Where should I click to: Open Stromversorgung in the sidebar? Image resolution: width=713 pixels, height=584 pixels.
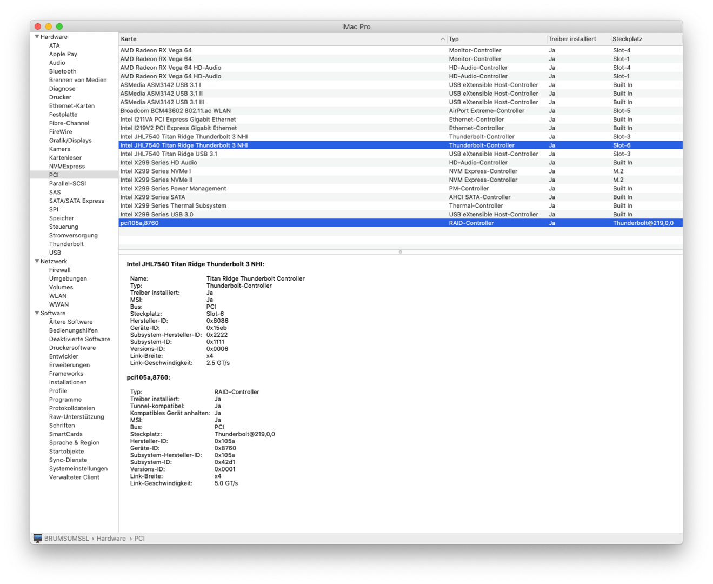pyautogui.click(x=74, y=236)
